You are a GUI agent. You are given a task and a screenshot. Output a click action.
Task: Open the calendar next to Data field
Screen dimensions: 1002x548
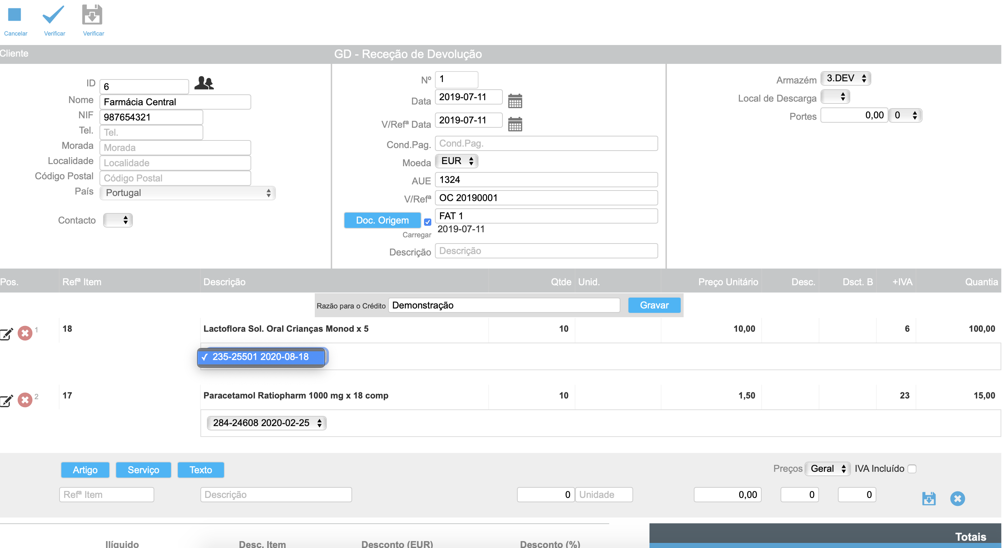(x=515, y=101)
